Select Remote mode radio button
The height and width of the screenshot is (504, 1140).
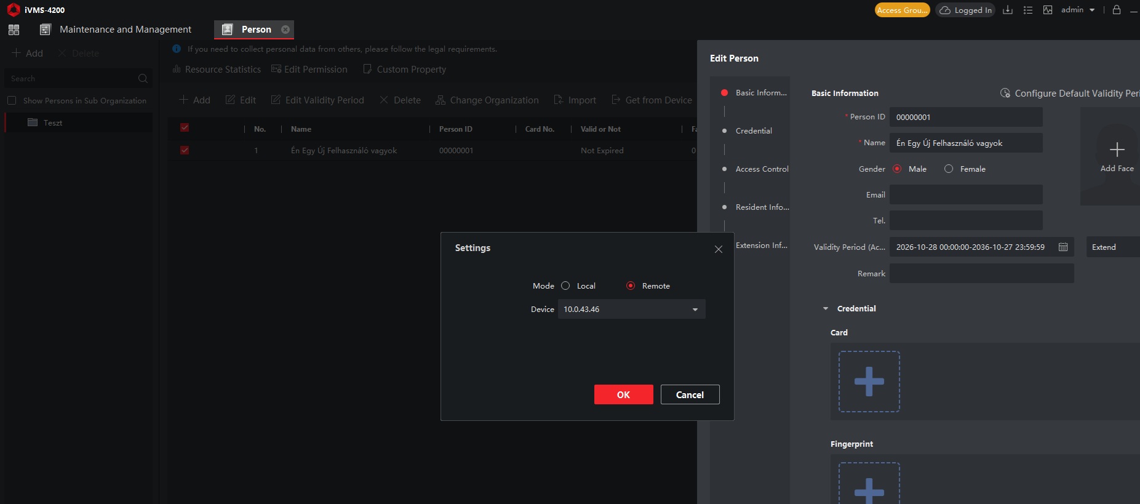(631, 286)
